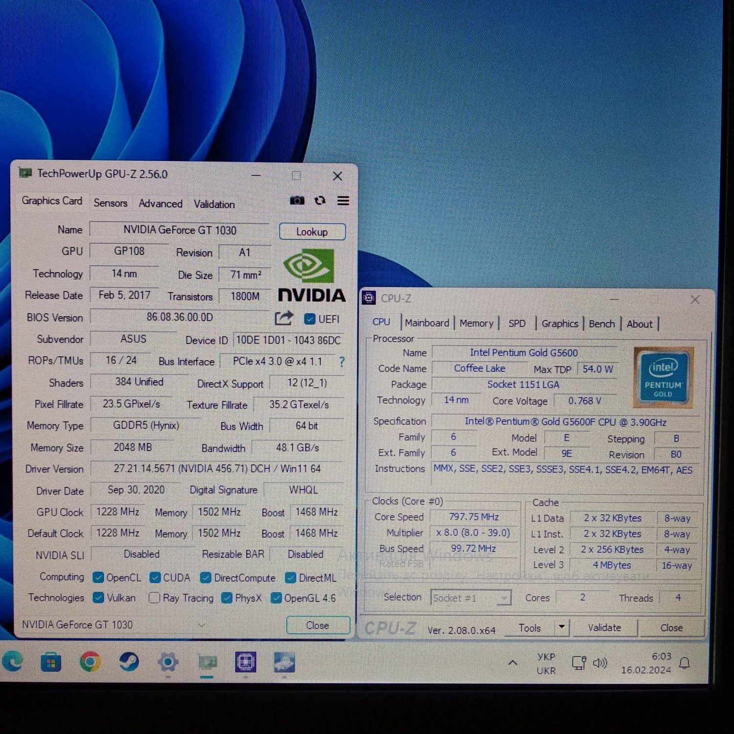Open CPU-Z Memory tab
734x734 pixels.
pyautogui.click(x=477, y=323)
